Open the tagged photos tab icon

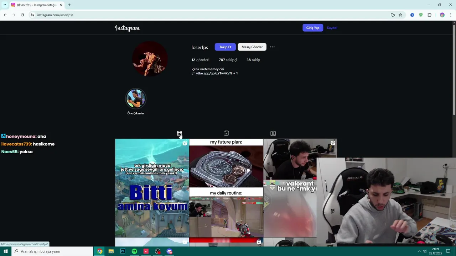point(273,133)
